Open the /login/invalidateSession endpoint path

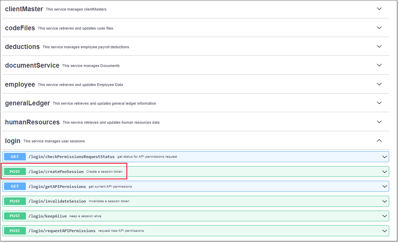tap(57, 201)
